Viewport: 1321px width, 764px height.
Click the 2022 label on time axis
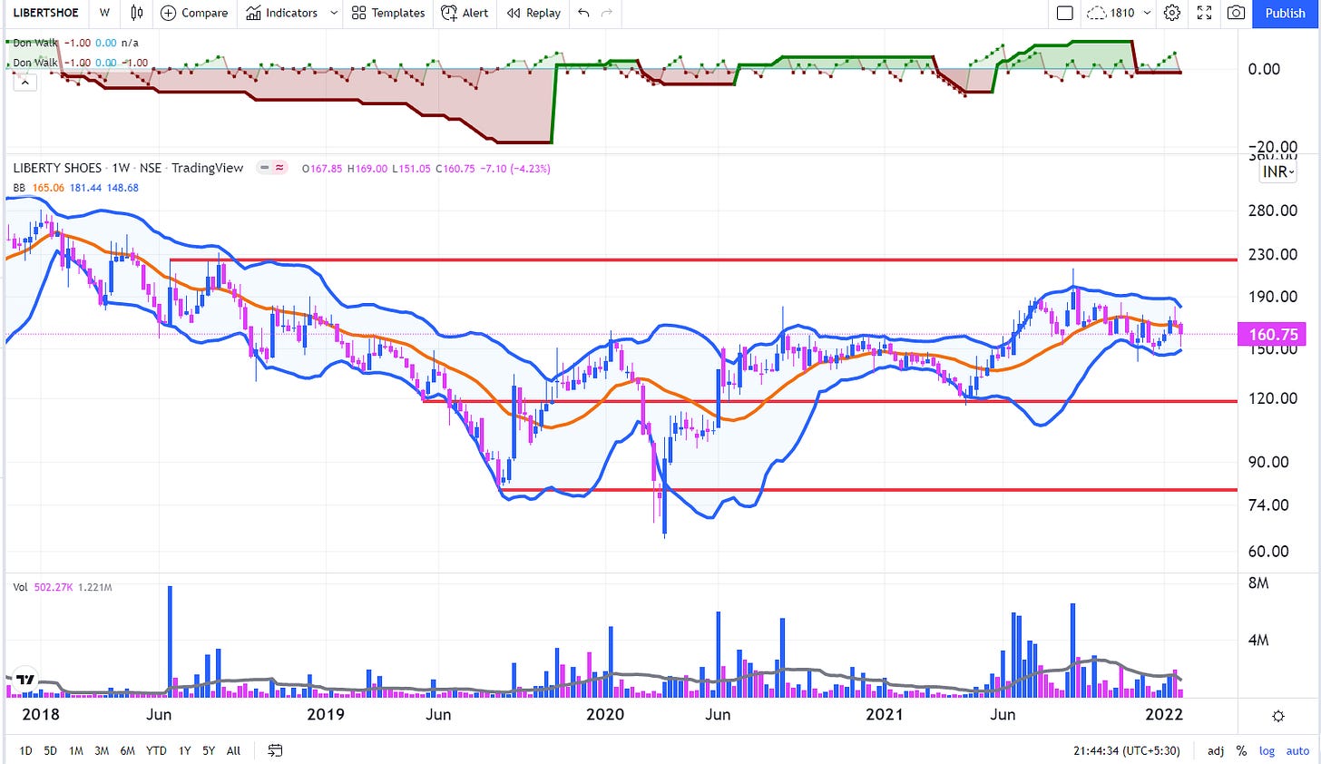[x=1164, y=714]
